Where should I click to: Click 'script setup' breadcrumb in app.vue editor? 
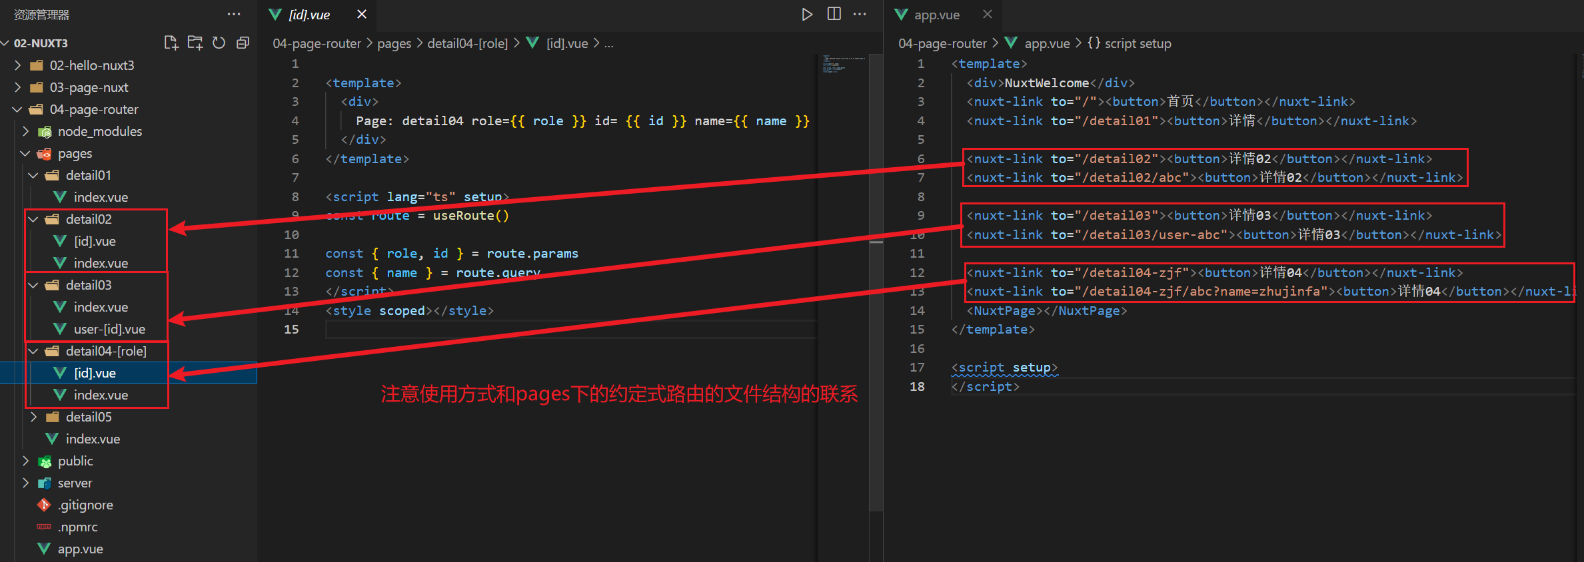click(1138, 43)
